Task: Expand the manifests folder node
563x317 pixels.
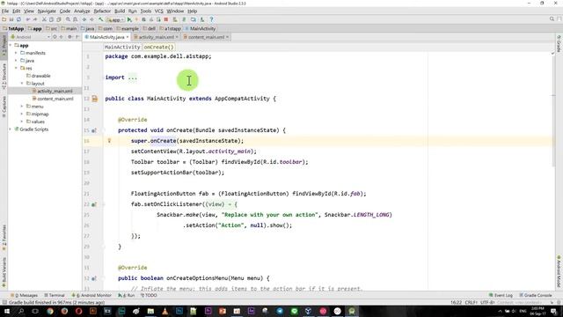Action: [x=16, y=53]
